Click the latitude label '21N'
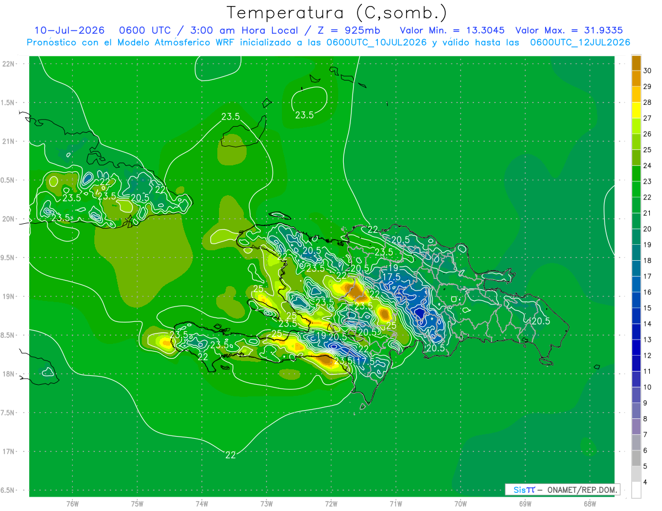662x511 pixels. 9,141
